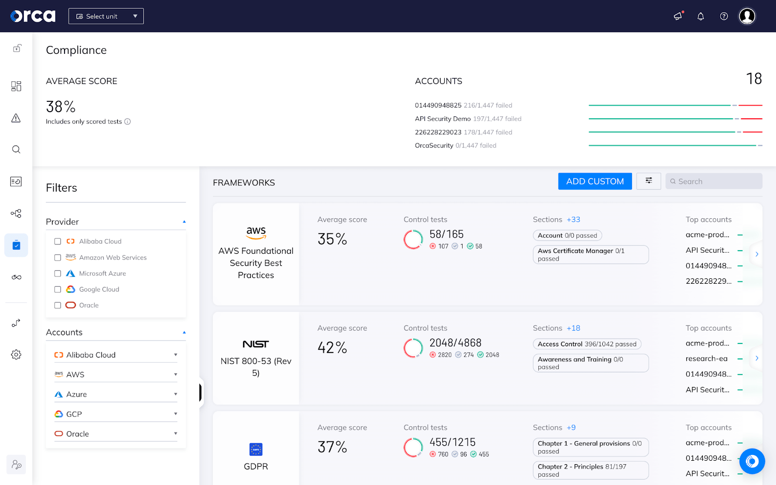Open Search from the left sidebar

click(x=16, y=149)
